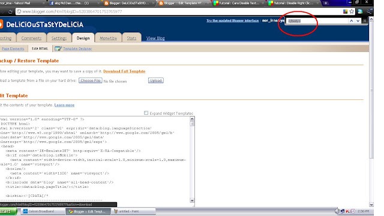Click inside the template HTML code editor
The width and height of the screenshot is (384, 216).
(x=94, y=160)
